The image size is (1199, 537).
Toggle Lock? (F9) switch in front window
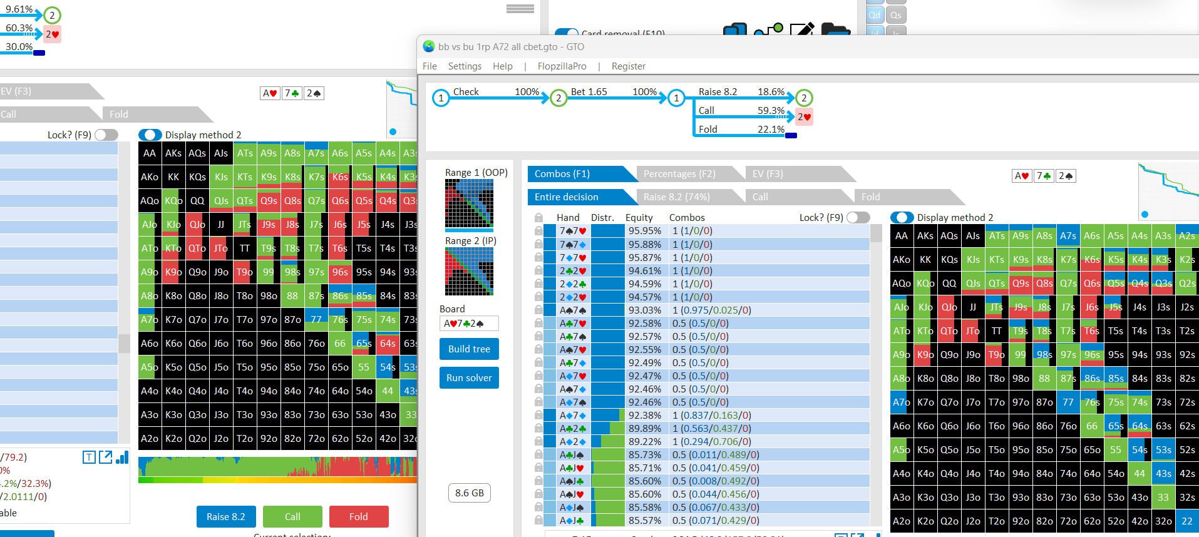(858, 217)
